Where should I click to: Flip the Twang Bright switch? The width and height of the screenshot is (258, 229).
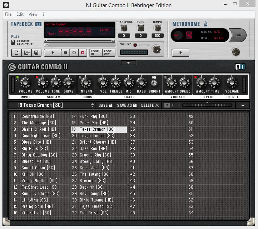(154, 83)
